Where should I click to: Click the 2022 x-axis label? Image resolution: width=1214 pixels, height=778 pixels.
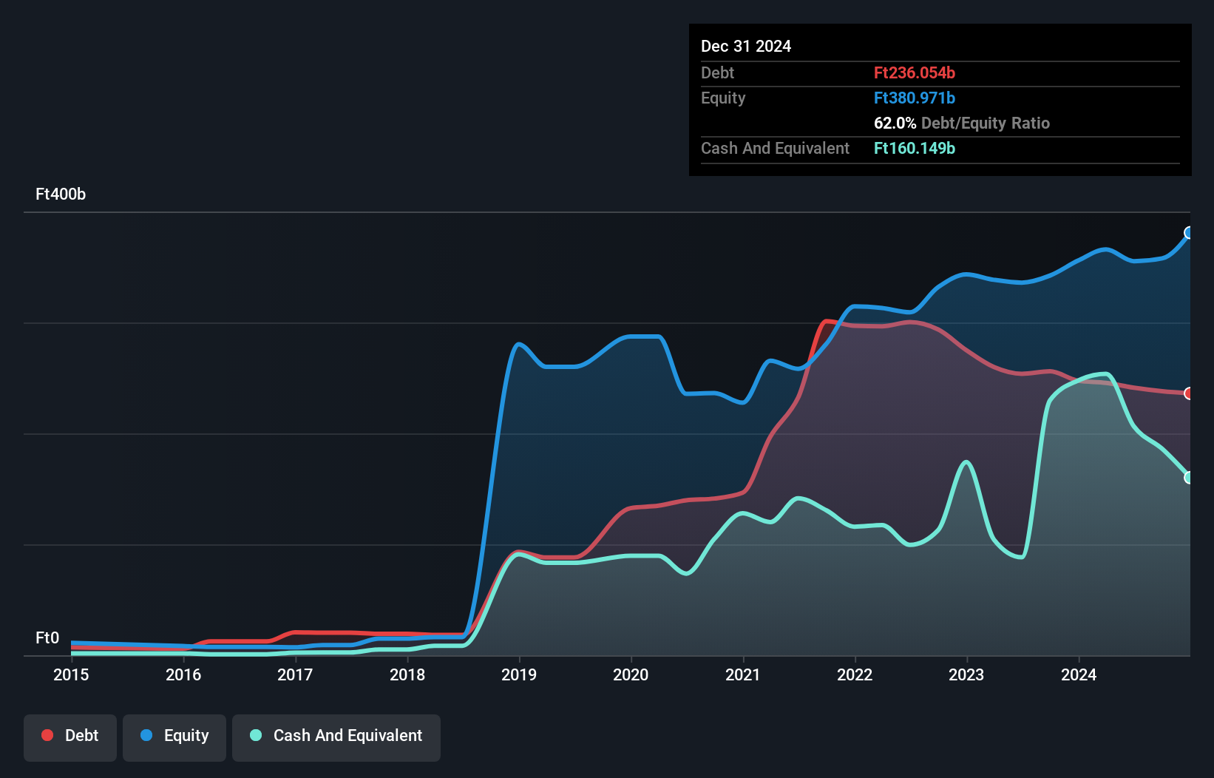coord(855,674)
